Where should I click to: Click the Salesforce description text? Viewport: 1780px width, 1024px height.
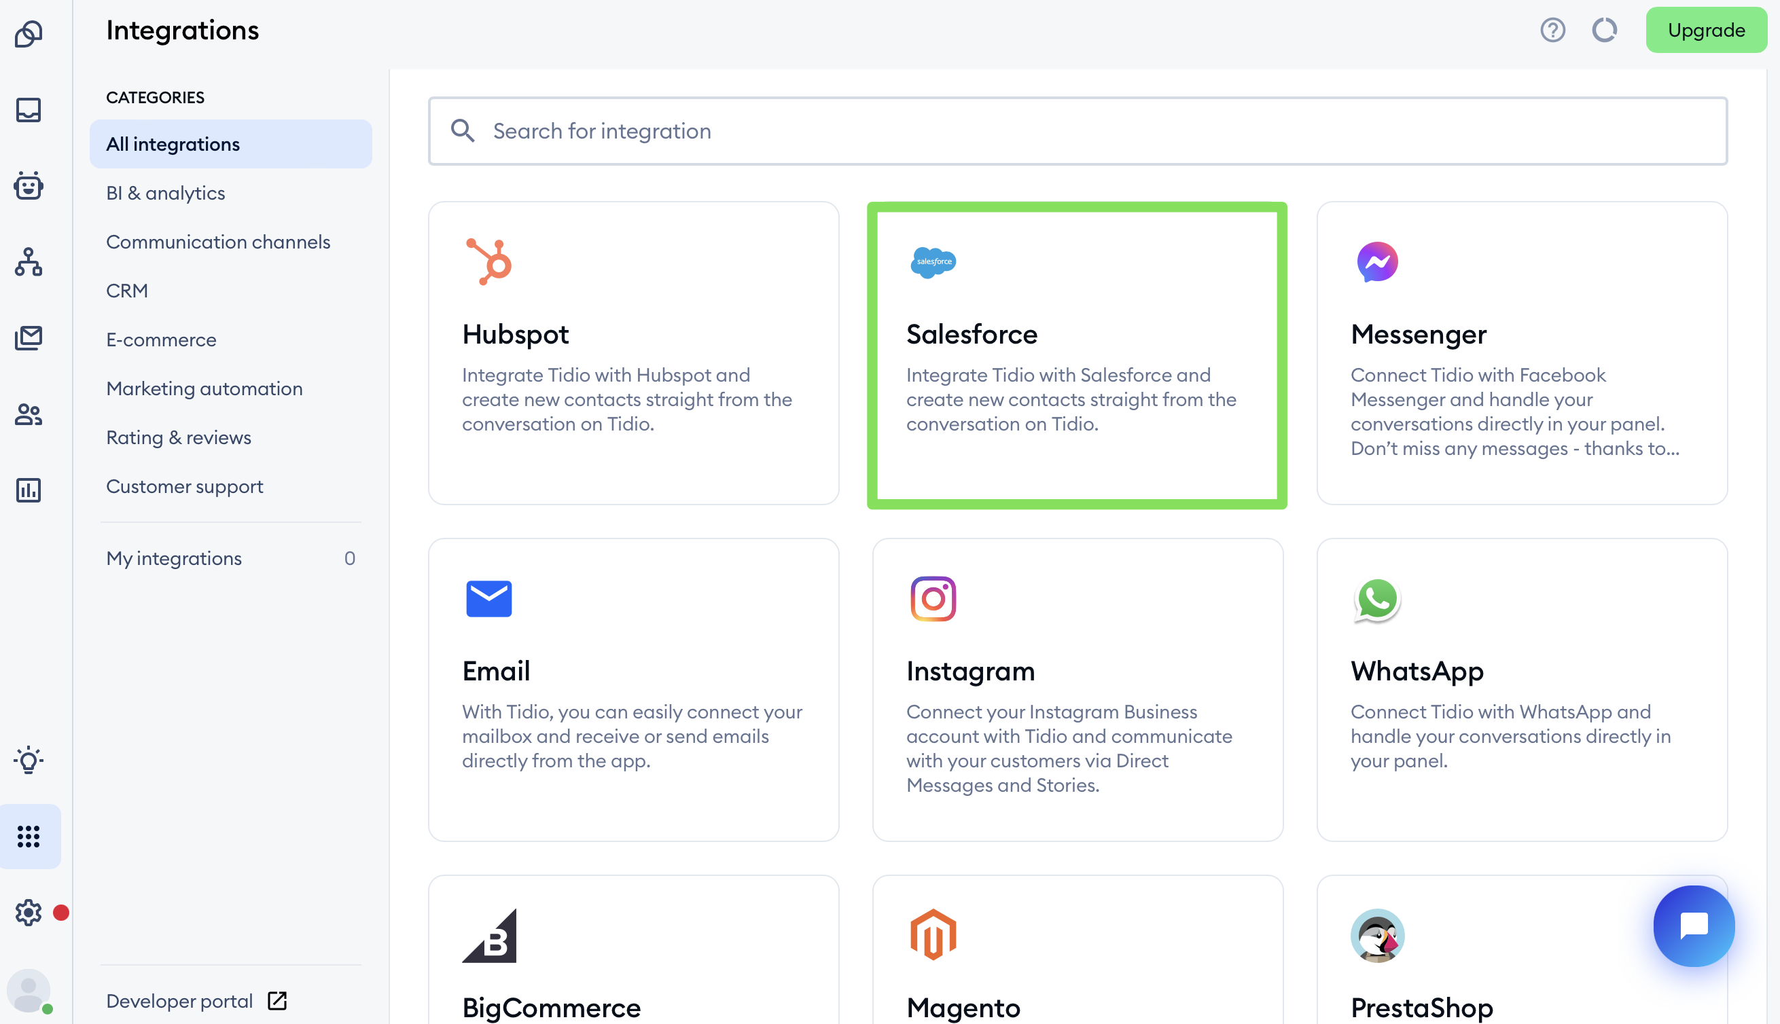pos(1071,399)
